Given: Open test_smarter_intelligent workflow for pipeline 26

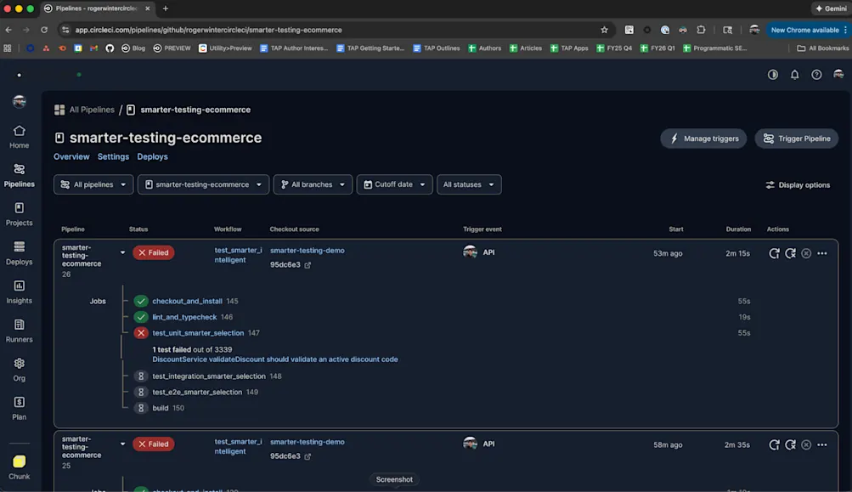Looking at the screenshot, I should (x=238, y=255).
